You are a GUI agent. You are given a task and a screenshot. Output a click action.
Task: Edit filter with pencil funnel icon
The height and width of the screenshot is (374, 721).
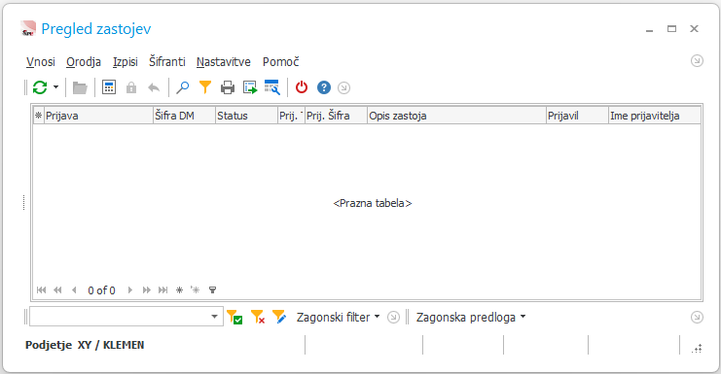click(x=279, y=317)
